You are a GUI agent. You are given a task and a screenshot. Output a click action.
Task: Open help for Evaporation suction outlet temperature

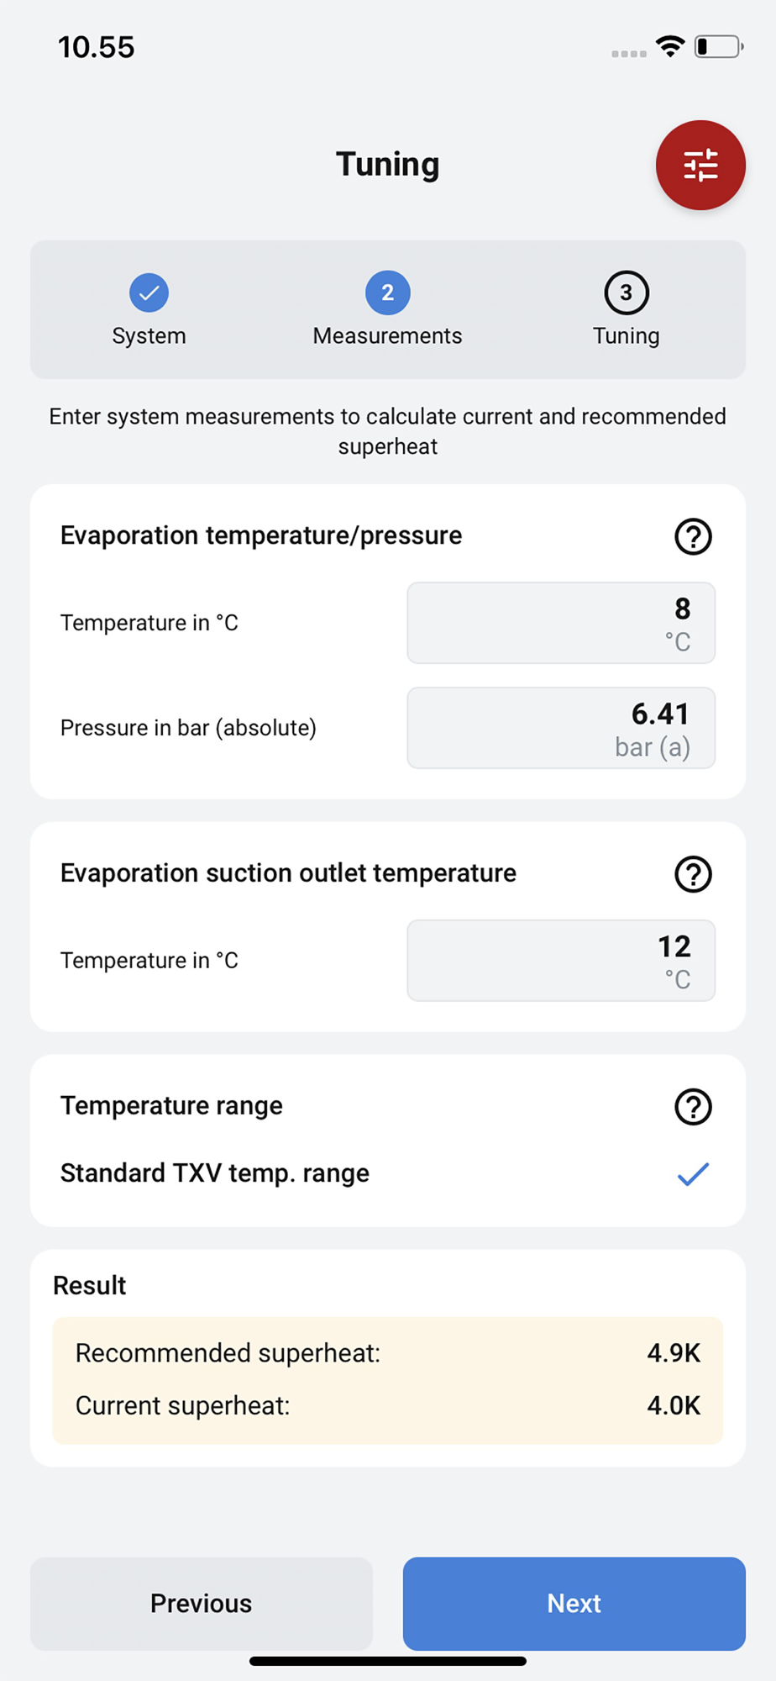693,874
